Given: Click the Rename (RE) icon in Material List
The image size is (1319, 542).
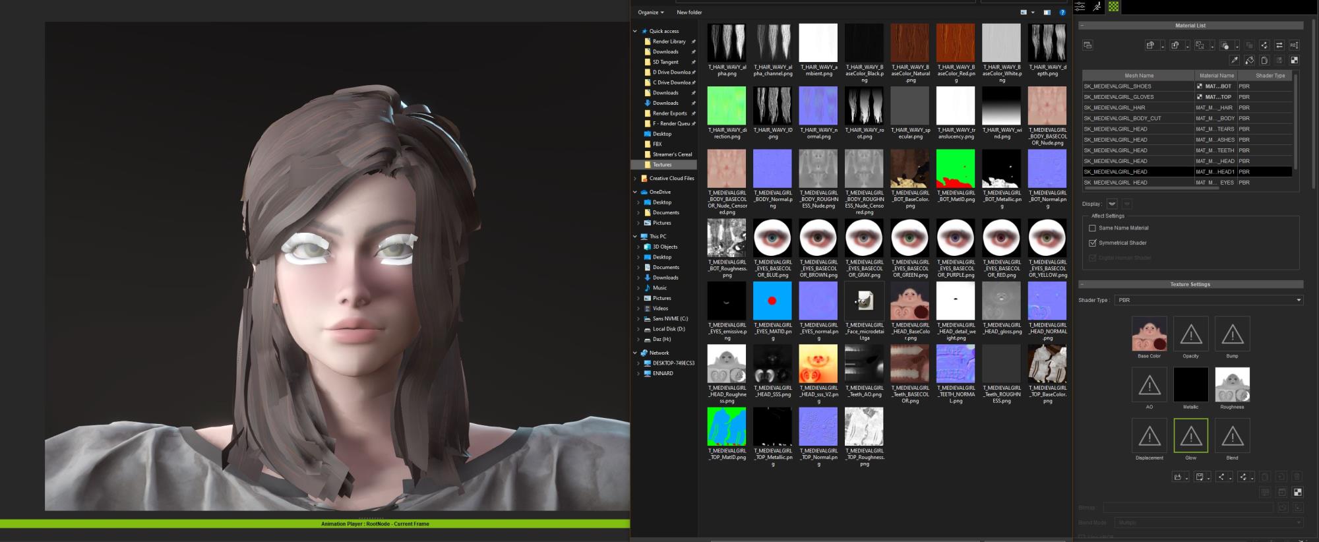Looking at the screenshot, I should pos(1294,45).
